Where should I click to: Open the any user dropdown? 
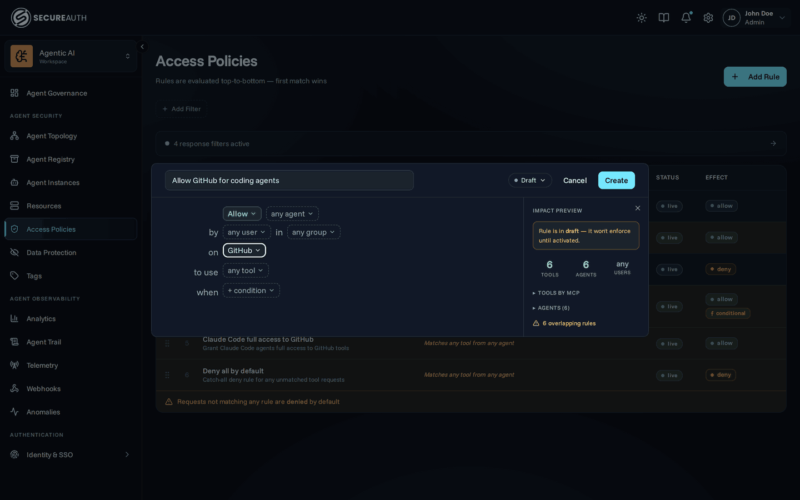click(x=247, y=232)
